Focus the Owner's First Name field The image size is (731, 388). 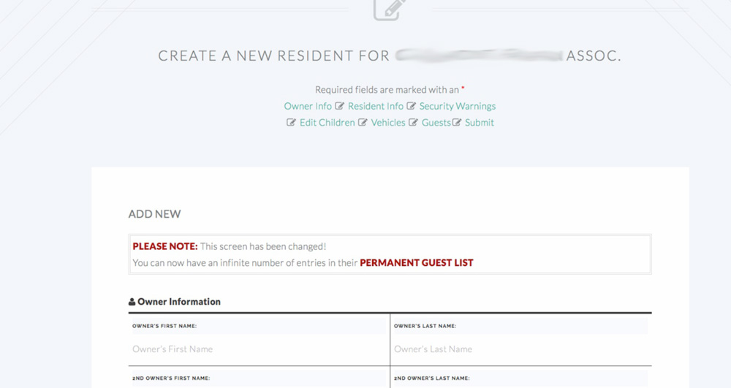(259, 349)
